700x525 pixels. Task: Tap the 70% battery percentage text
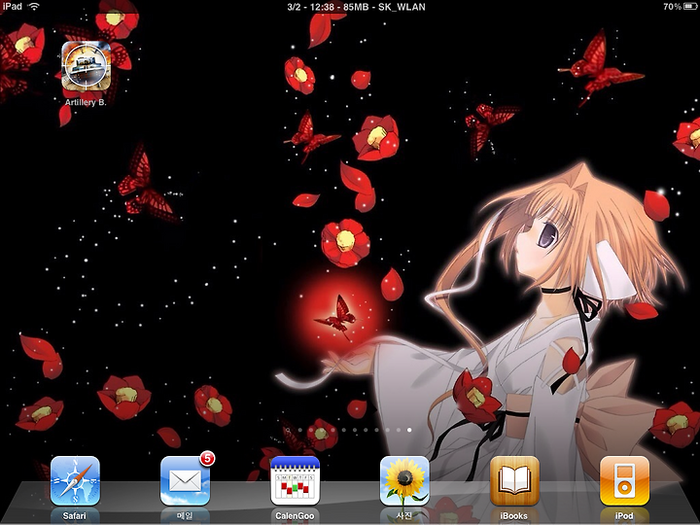coord(673,6)
